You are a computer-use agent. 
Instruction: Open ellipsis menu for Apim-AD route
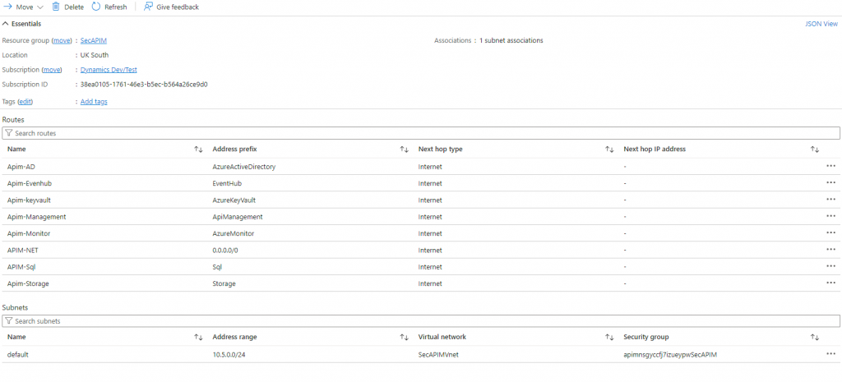click(x=830, y=166)
